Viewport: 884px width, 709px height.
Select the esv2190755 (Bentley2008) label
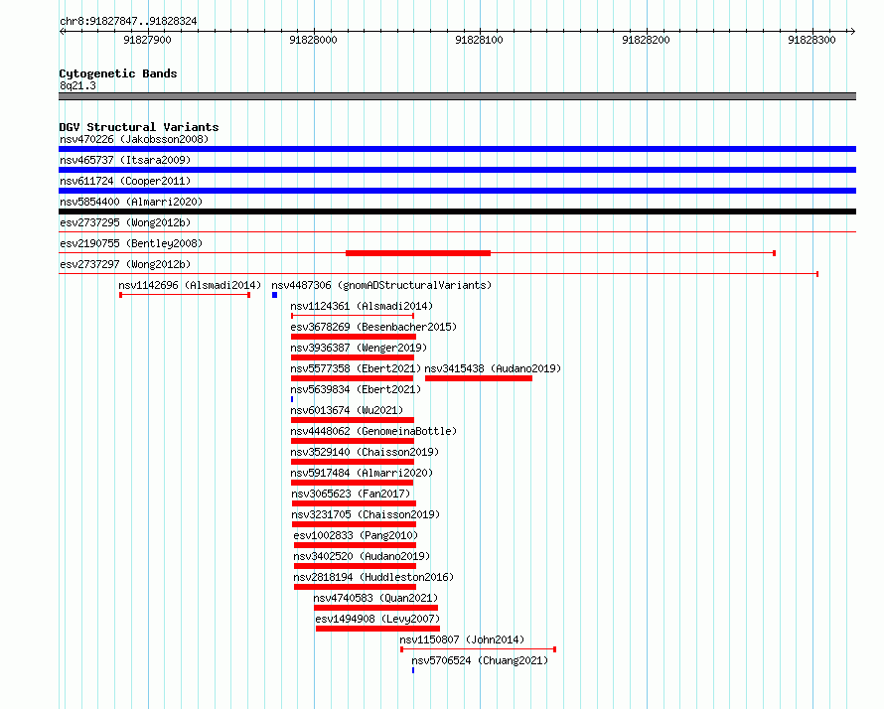[x=131, y=243]
